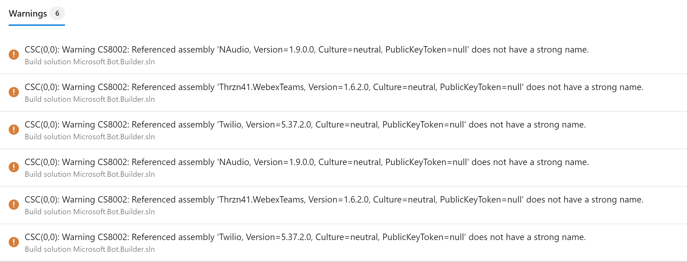The height and width of the screenshot is (262, 687).
Task: Click the warning icon beside the first NAudio warning
Action: [x=14, y=55]
